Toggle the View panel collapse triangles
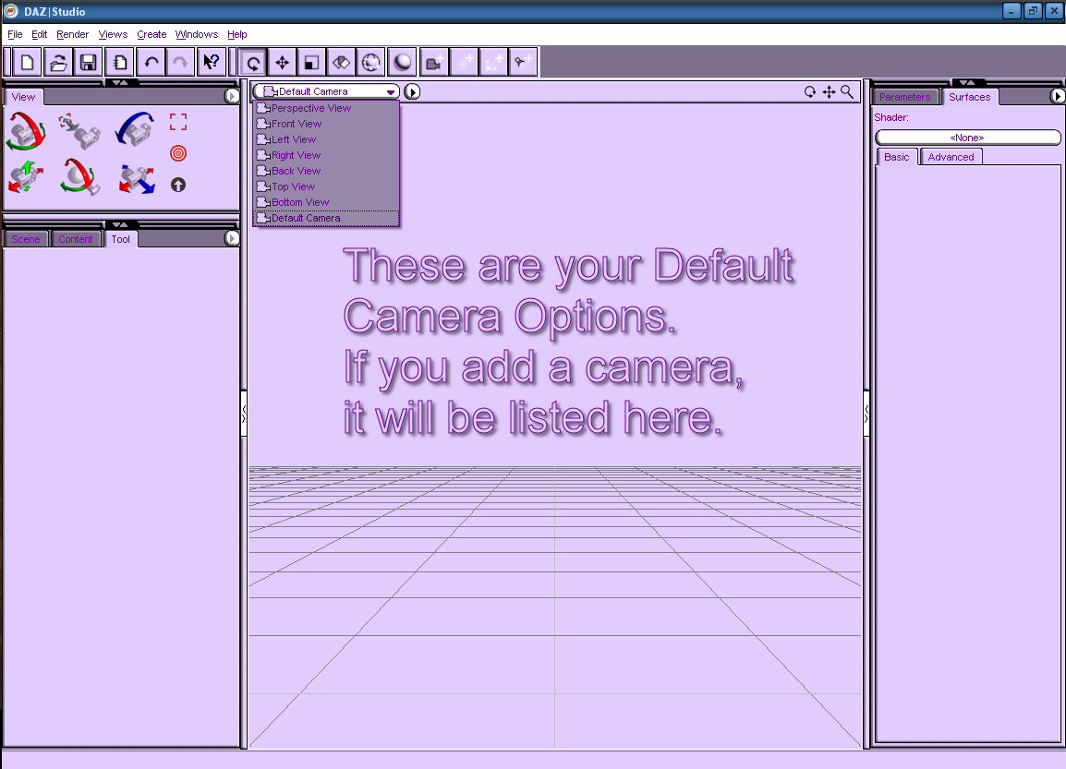The image size is (1066, 769). point(120,82)
